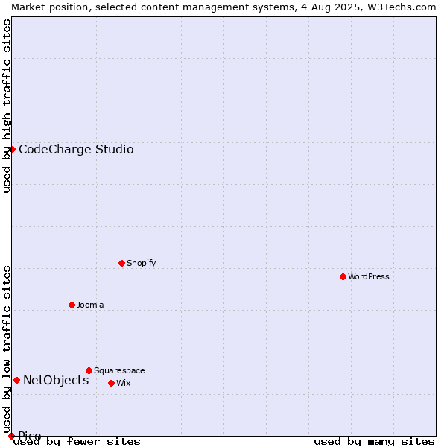Click the WordPress label text
Viewport: 447px width, 447px height.
(368, 276)
